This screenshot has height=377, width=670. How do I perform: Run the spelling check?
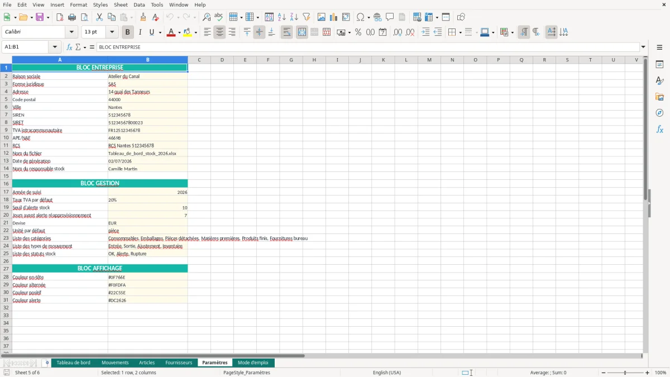click(x=219, y=17)
